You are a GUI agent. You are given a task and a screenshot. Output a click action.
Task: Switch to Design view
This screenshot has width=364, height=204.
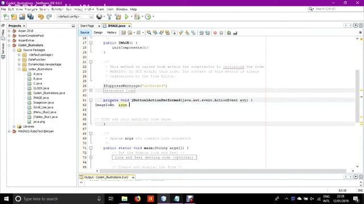tap(98, 33)
